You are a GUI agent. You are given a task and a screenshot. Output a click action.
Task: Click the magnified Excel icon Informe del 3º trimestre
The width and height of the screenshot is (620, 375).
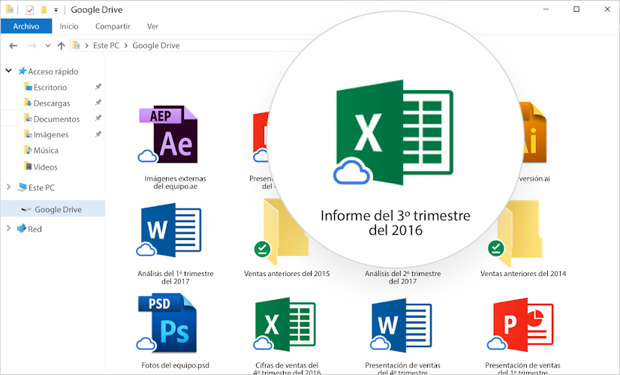click(393, 133)
